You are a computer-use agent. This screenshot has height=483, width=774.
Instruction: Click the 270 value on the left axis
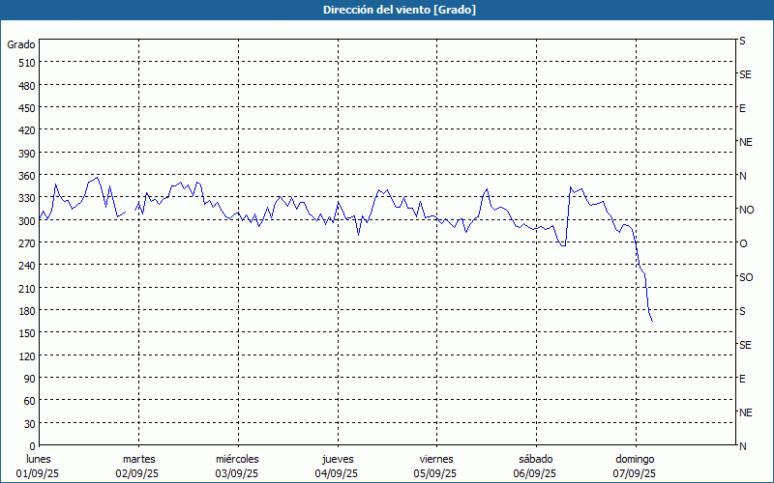pos(27,243)
